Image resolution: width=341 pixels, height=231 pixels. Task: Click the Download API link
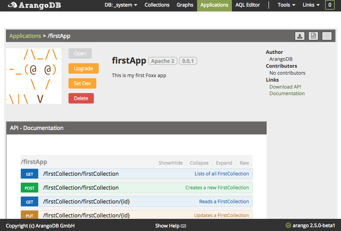pyautogui.click(x=285, y=87)
